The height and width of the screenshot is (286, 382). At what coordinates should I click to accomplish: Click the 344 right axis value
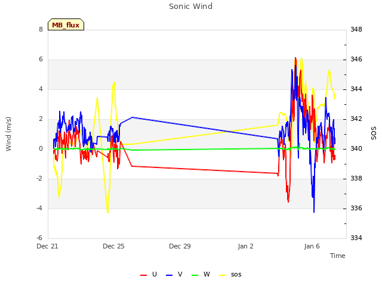[x=356, y=89]
